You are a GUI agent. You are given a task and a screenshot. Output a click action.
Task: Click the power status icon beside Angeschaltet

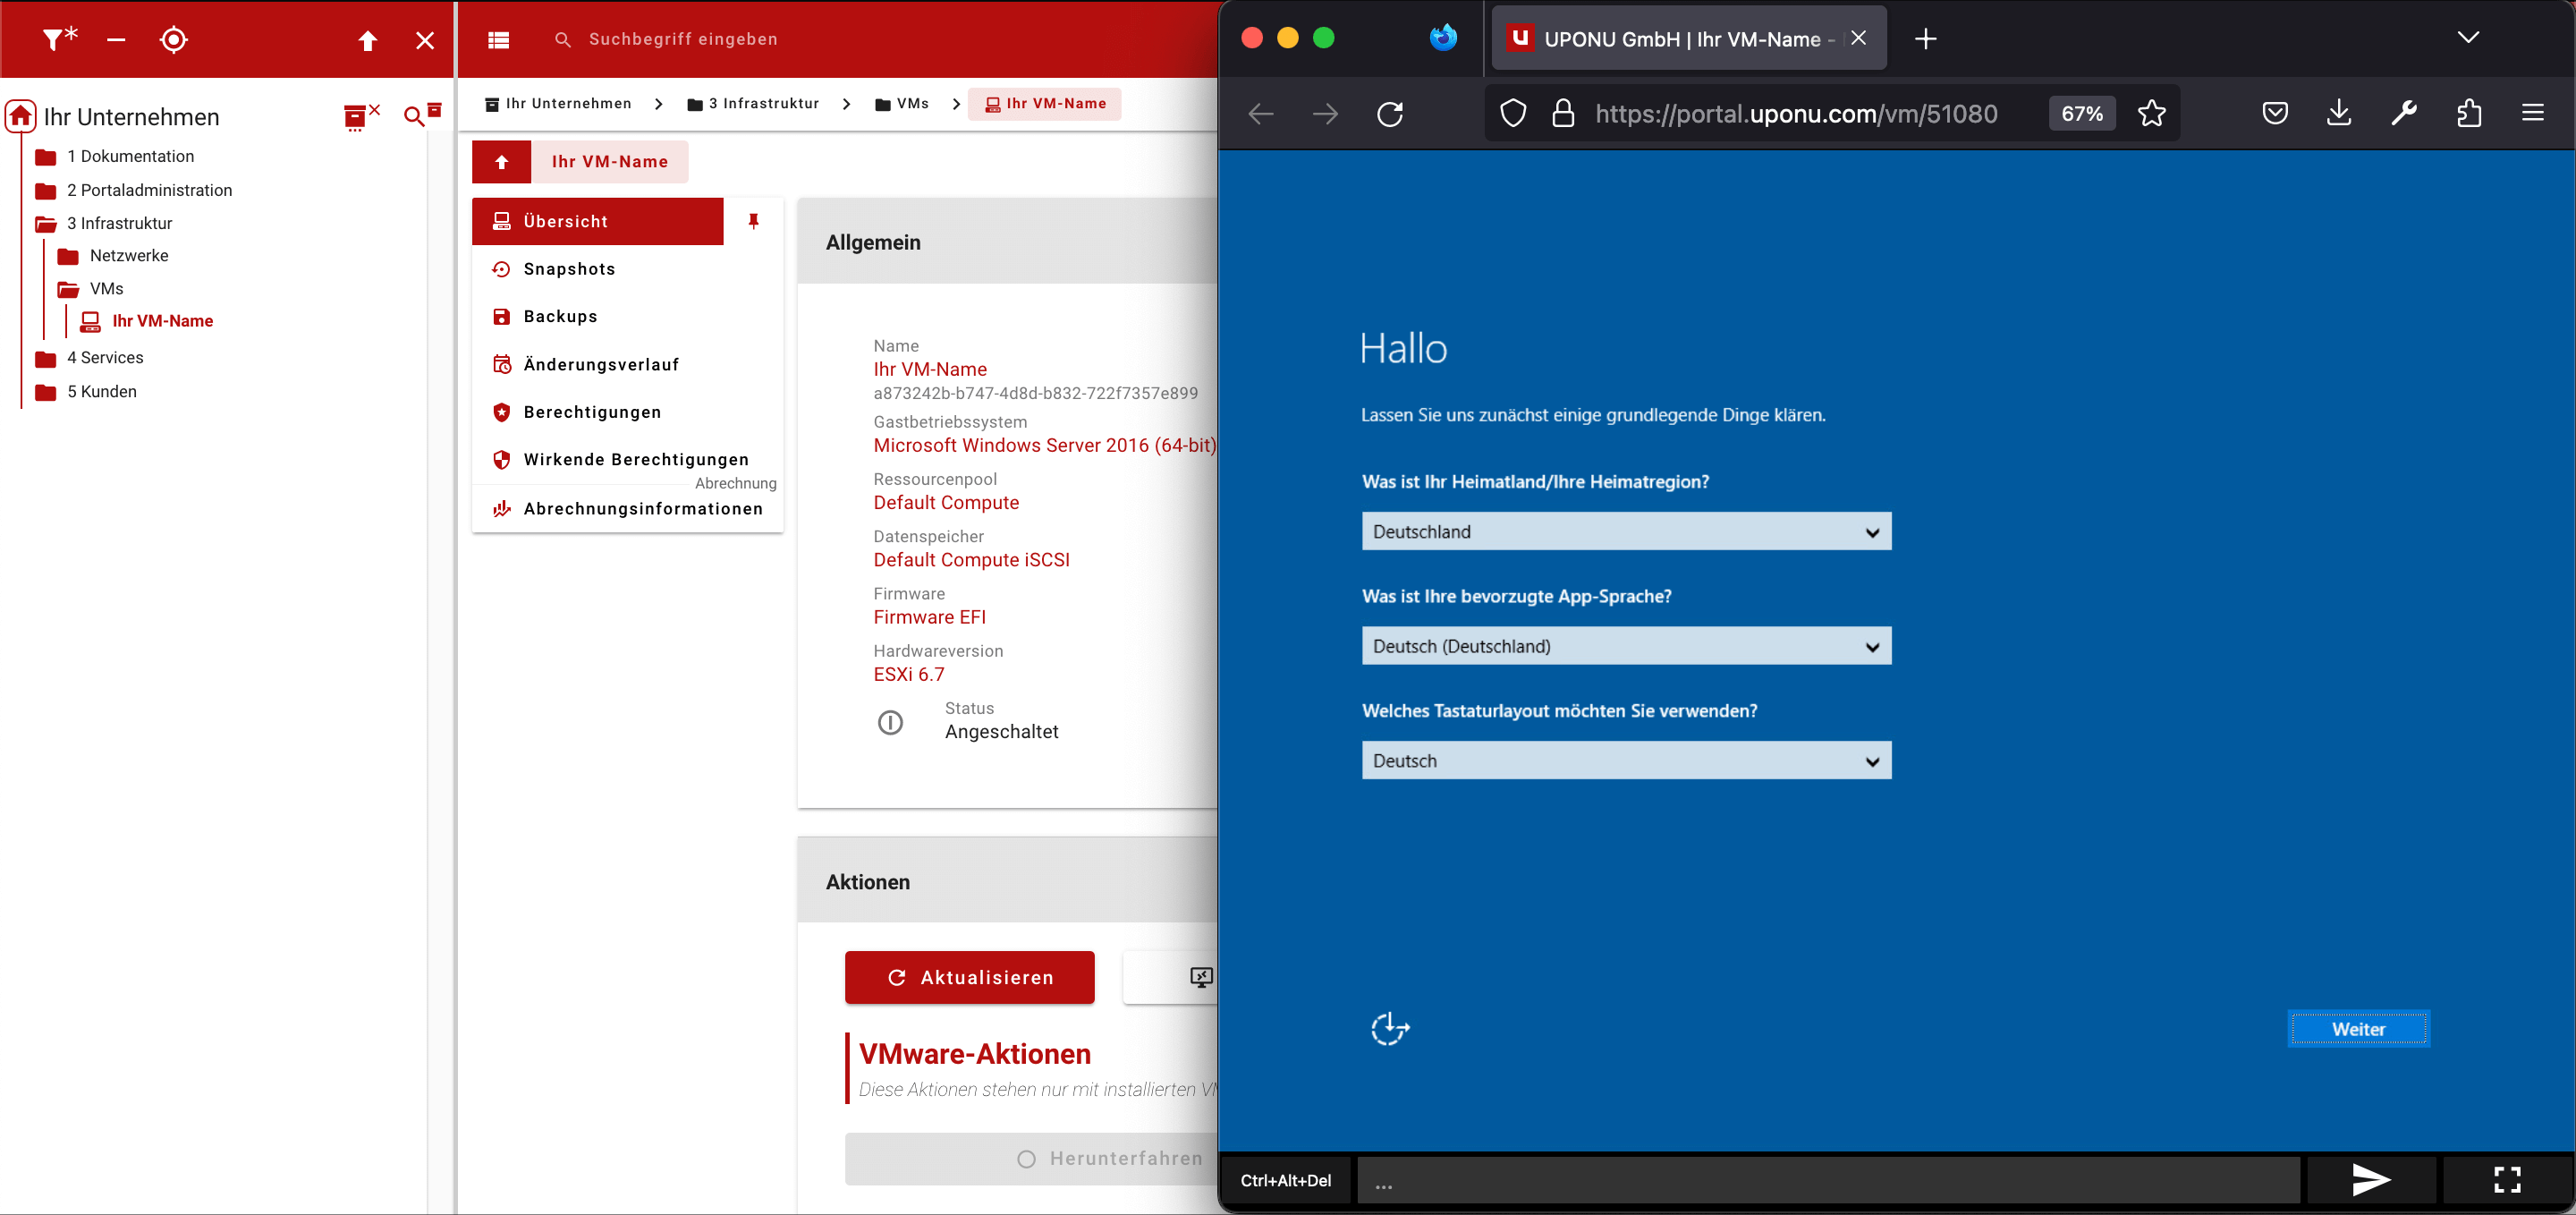click(x=890, y=722)
